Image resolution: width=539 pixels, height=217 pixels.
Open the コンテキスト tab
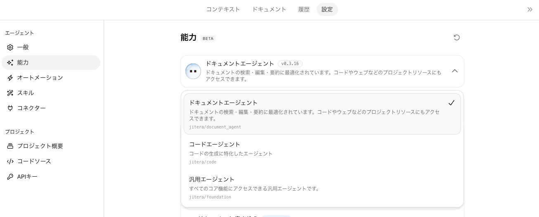(223, 9)
